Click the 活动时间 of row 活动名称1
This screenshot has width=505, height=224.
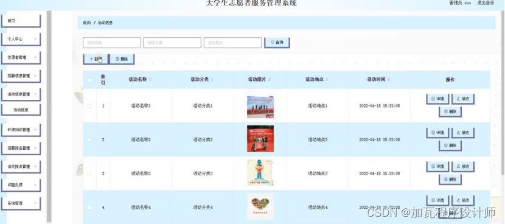pyautogui.click(x=380, y=106)
